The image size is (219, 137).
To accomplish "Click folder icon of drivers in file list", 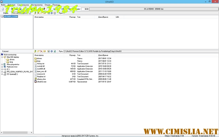I will click(x=36, y=58).
